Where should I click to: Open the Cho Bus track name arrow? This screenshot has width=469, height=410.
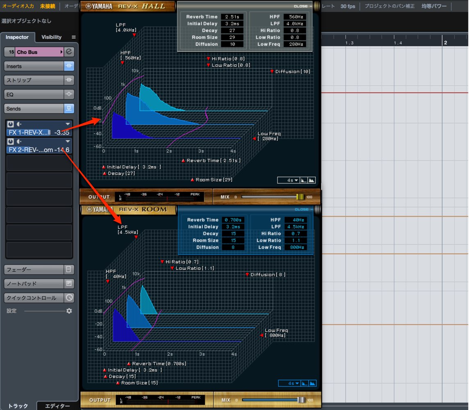[x=61, y=52]
